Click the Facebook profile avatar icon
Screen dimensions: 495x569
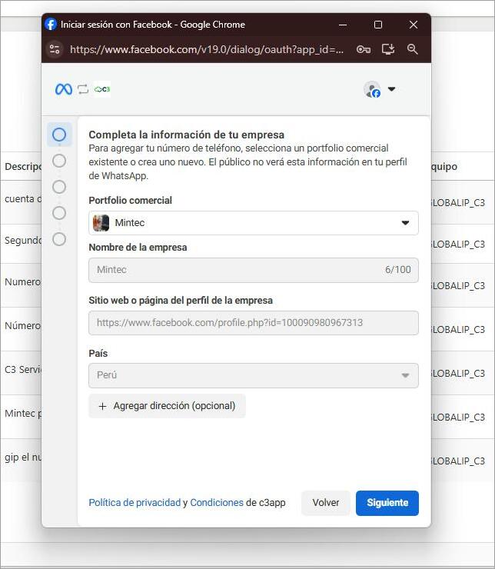point(372,89)
